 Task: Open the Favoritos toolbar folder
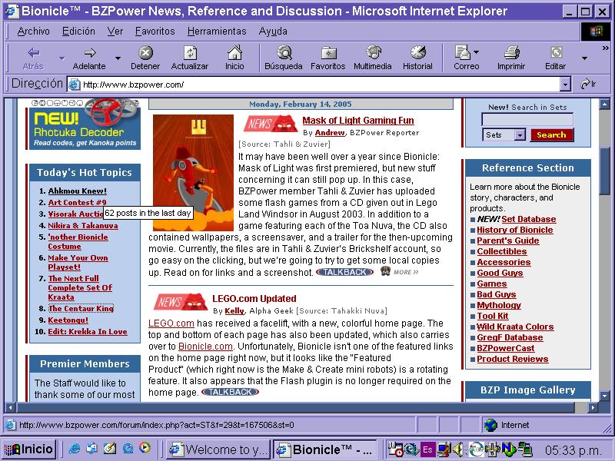[x=328, y=53]
